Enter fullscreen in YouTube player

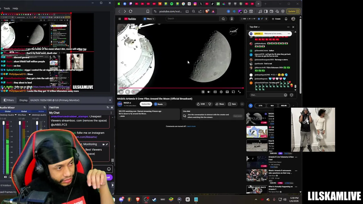tap(239, 92)
